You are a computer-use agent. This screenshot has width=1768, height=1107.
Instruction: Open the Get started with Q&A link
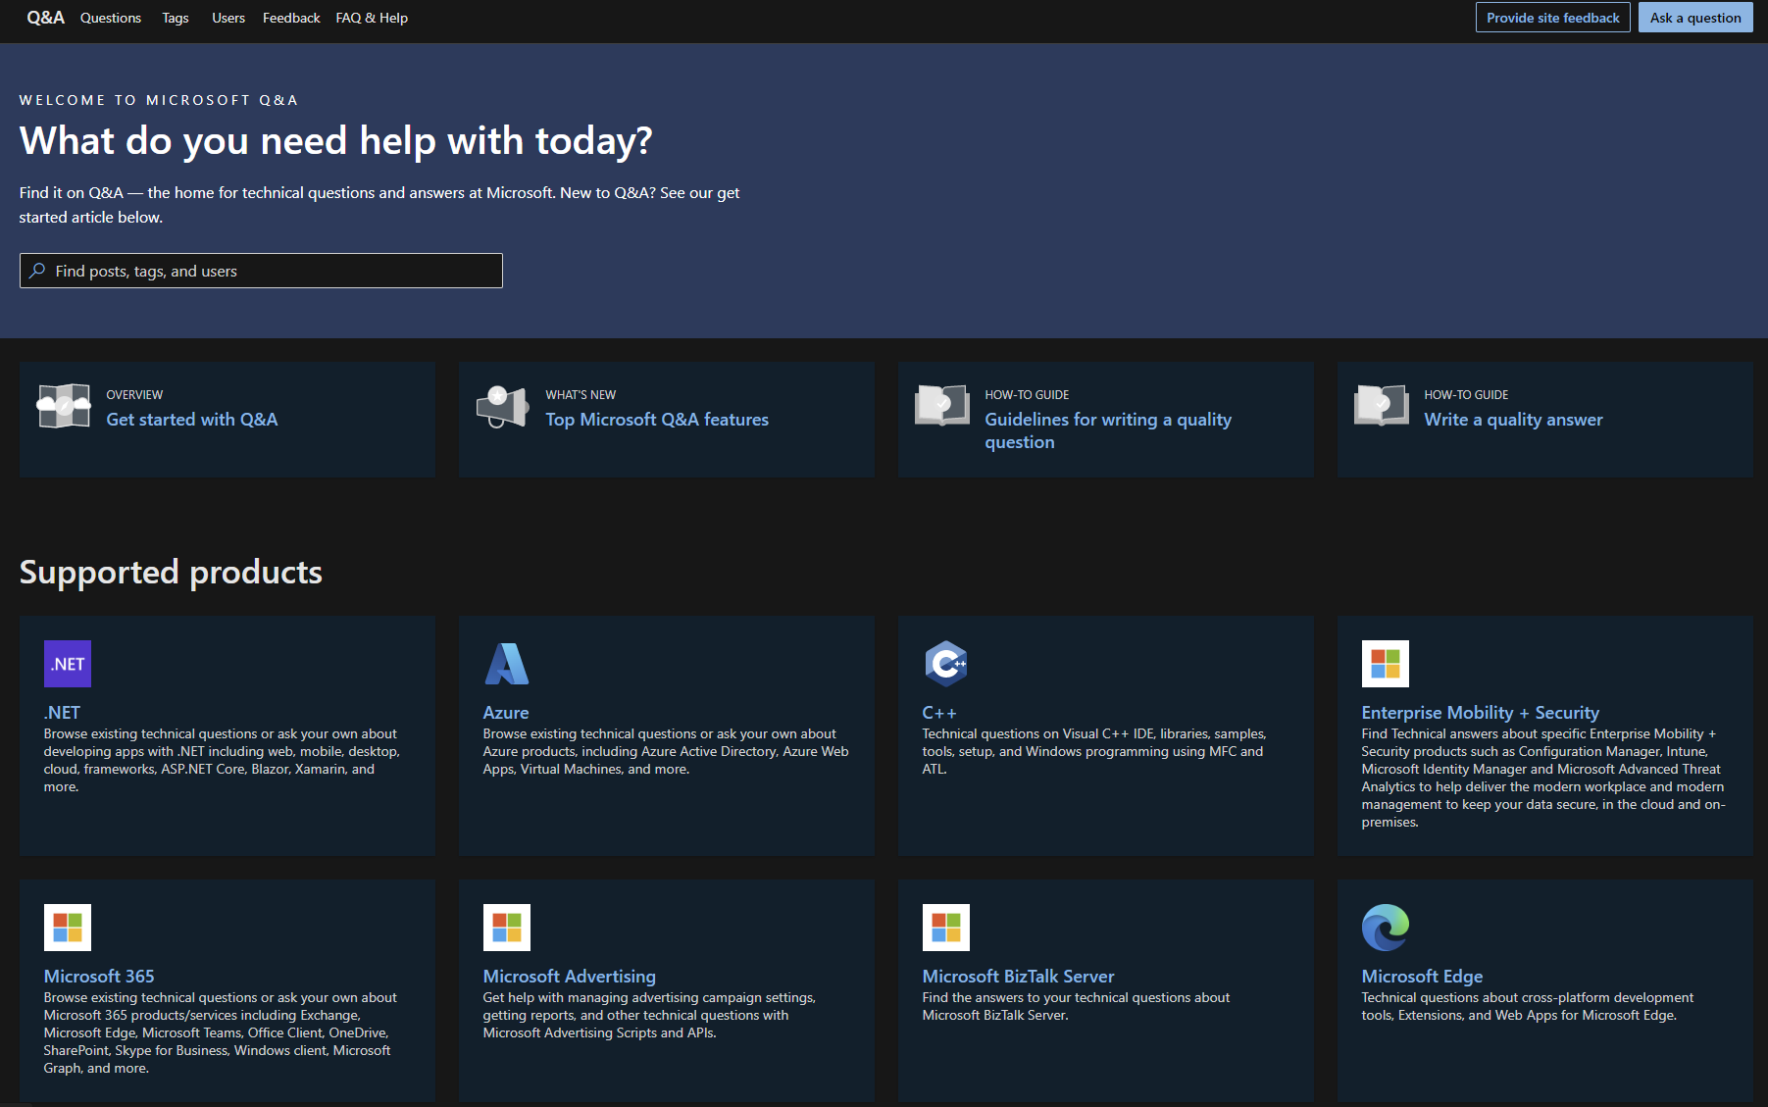pyautogui.click(x=192, y=419)
